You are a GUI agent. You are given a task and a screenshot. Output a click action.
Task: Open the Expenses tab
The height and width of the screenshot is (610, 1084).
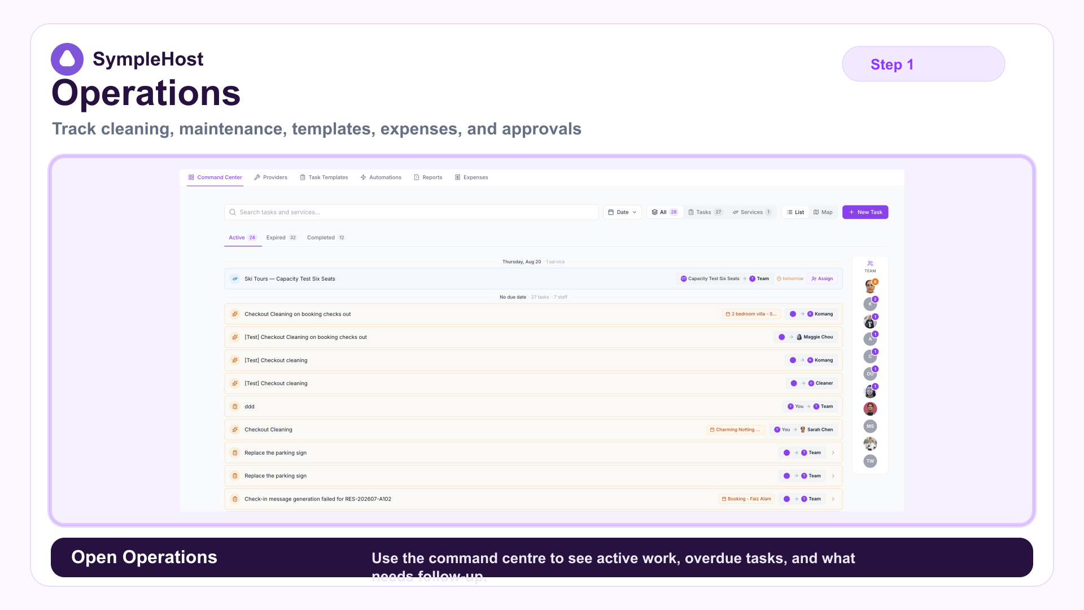click(x=471, y=177)
